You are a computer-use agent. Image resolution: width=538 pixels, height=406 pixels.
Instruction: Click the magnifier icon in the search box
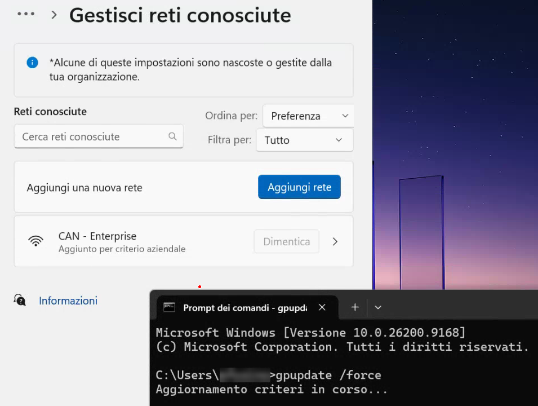172,136
